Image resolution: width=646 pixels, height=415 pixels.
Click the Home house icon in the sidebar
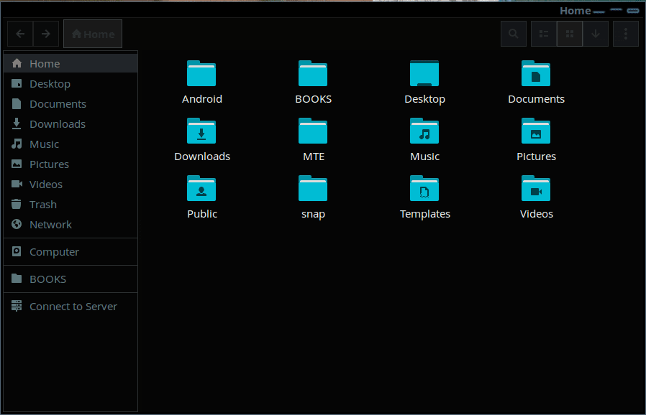pyautogui.click(x=17, y=63)
